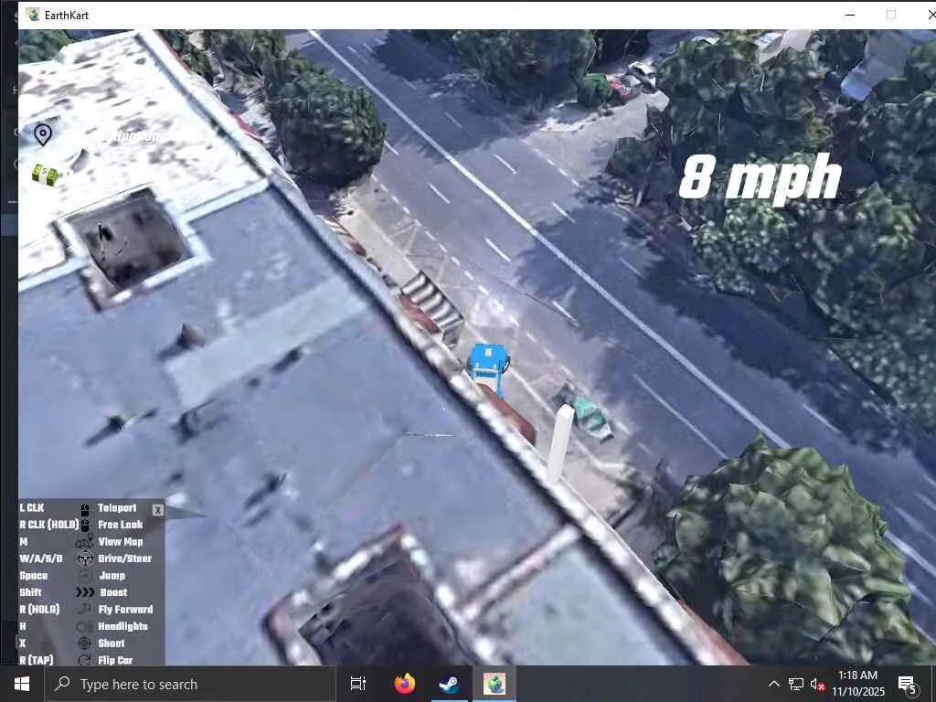Viewport: 936px width, 702px height.
Task: Click the Shoot label
Action: click(111, 643)
